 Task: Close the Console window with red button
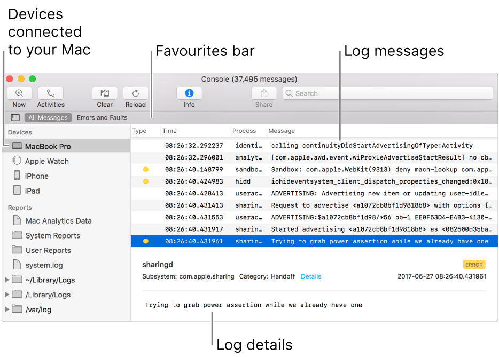coord(10,79)
